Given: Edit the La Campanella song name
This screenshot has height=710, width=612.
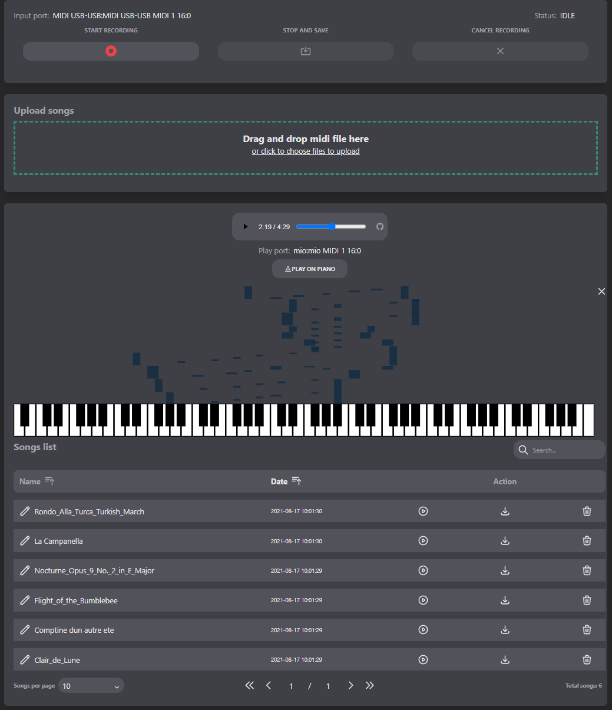Looking at the screenshot, I should coord(25,541).
